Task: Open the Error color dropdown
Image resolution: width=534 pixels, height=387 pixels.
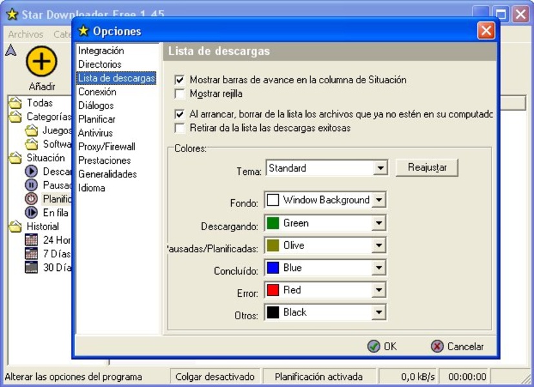Action: pyautogui.click(x=378, y=290)
